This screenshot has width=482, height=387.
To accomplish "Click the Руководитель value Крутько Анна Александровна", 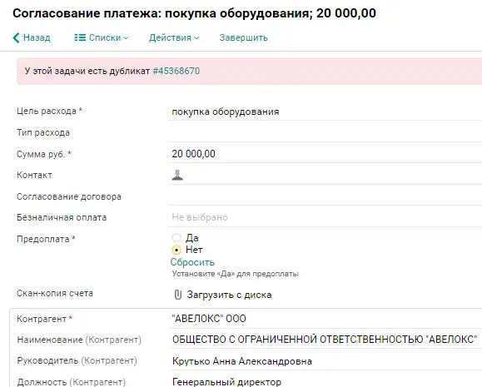I will coord(242,361).
